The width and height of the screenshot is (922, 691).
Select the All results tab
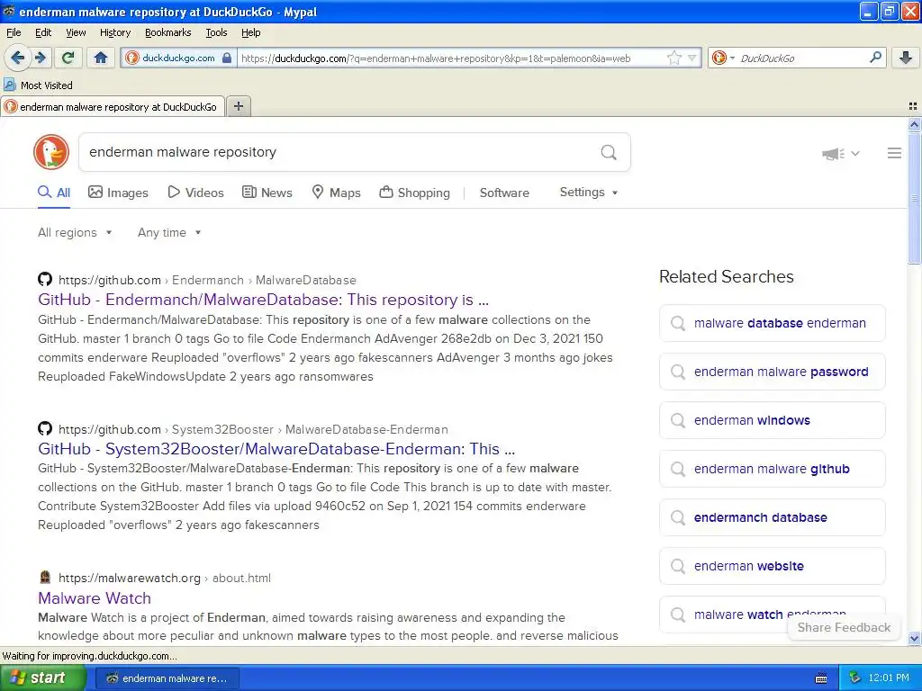coord(54,193)
